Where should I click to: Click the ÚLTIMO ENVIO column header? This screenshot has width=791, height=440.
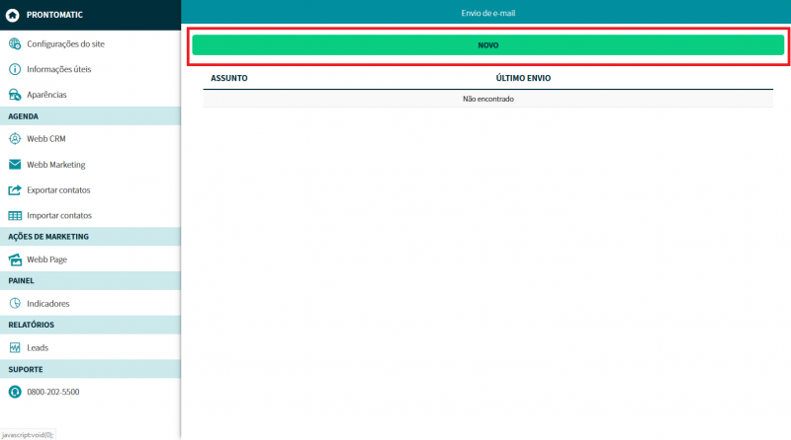pos(523,78)
